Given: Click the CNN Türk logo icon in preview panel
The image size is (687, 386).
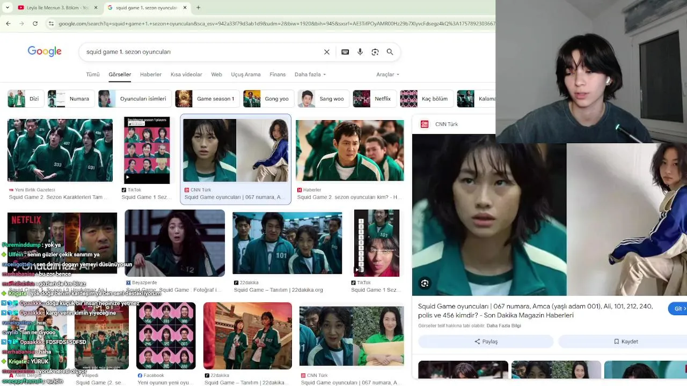Looking at the screenshot, I should (x=425, y=124).
